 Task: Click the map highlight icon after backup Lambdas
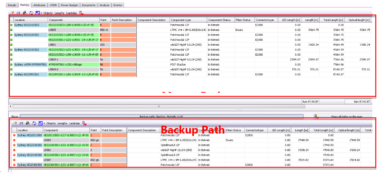click(84, 123)
